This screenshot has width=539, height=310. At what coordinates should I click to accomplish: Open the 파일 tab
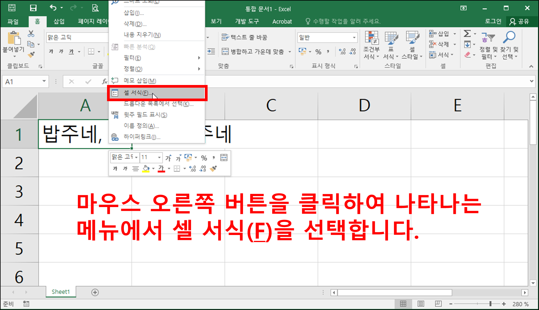pyautogui.click(x=13, y=21)
